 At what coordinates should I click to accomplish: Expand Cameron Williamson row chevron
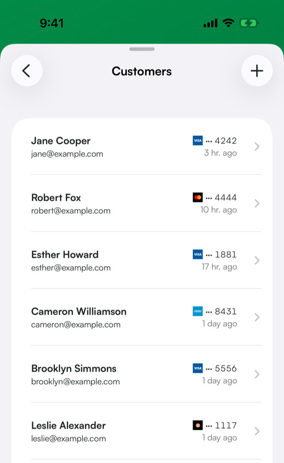click(x=257, y=318)
